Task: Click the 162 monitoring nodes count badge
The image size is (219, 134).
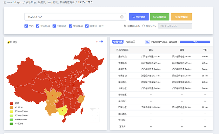Action: coord(147,42)
